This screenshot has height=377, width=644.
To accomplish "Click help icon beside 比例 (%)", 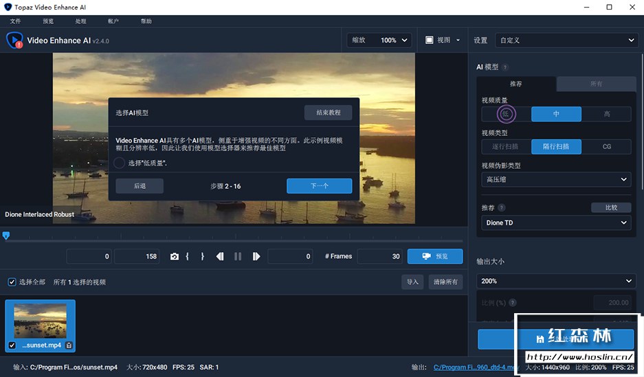I will coord(513,303).
